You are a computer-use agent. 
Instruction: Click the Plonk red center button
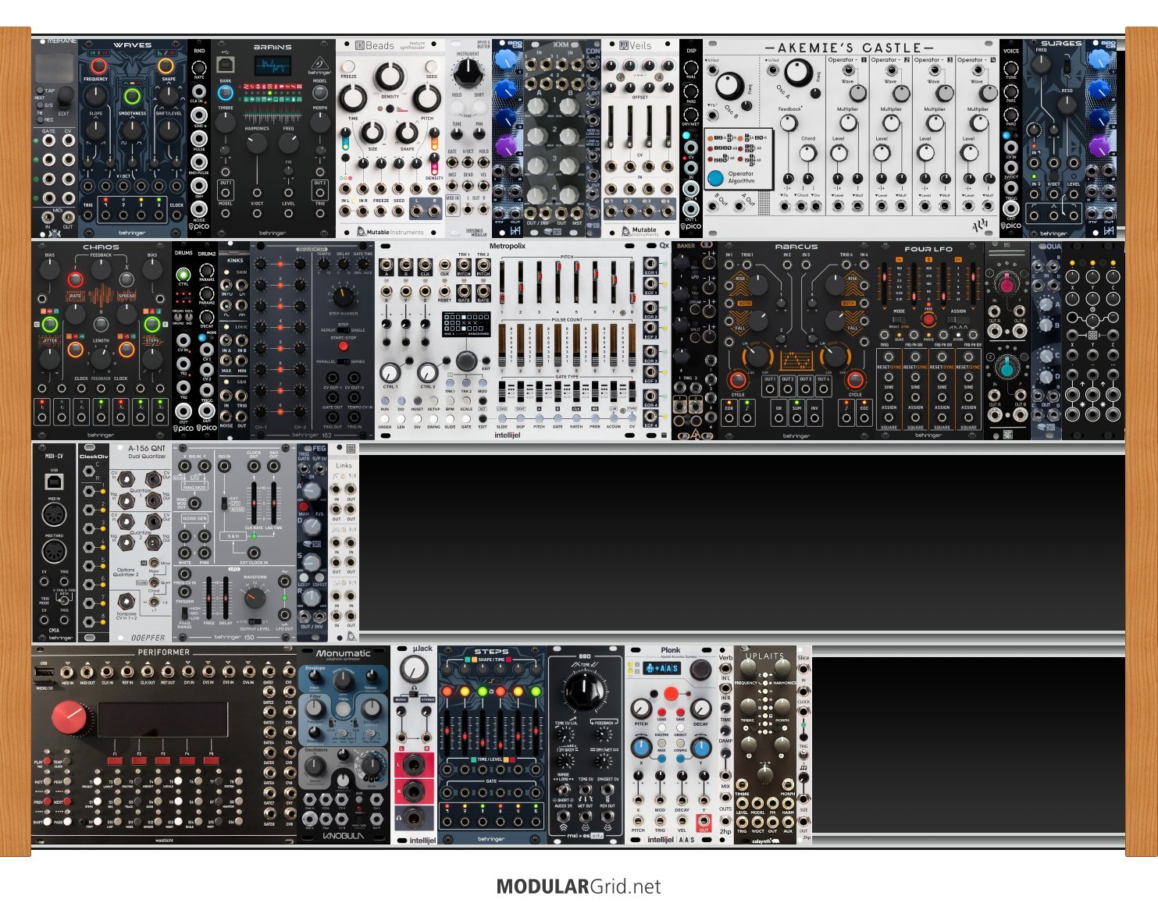click(671, 694)
